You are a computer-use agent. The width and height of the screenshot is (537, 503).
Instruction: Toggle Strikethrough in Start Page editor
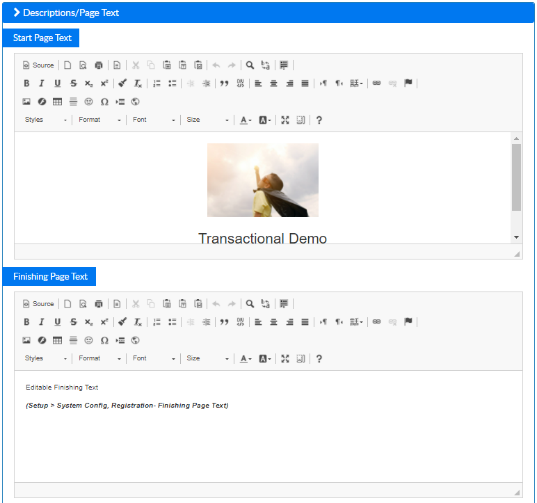pos(73,83)
